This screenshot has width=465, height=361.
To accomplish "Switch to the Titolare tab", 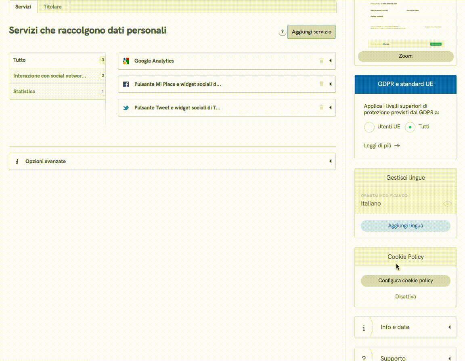I will 52,7.
